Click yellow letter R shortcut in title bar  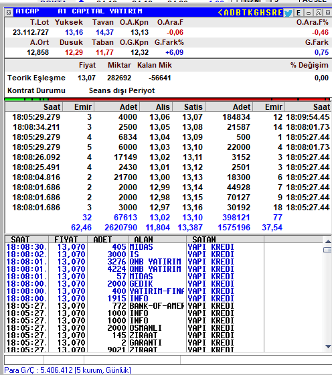(x=274, y=13)
